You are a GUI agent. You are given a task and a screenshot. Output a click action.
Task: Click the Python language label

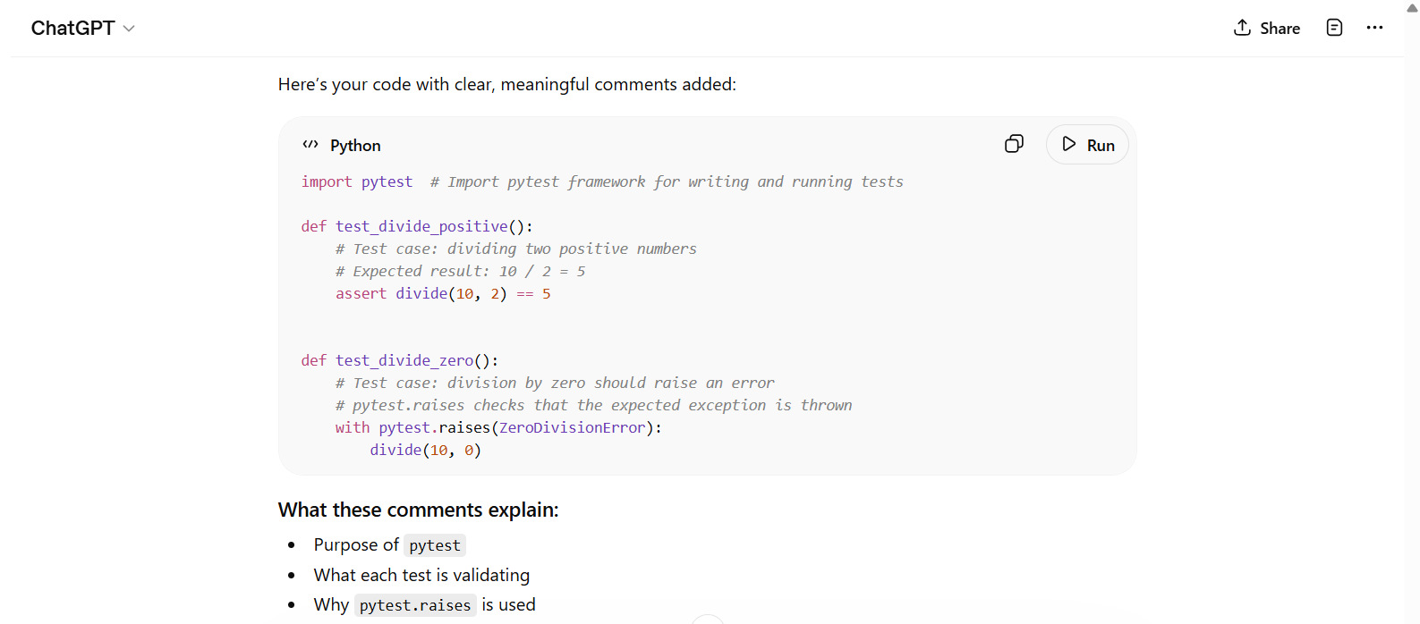[x=355, y=146]
